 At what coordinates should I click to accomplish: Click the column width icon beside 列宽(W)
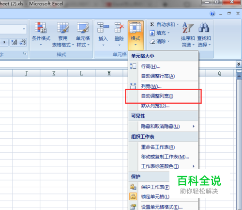coord(133,86)
